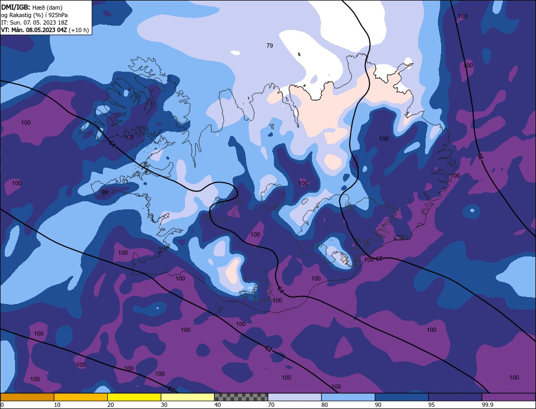Click the '10' legend tick label
This screenshot has height=409, width=536.
pos(57,405)
